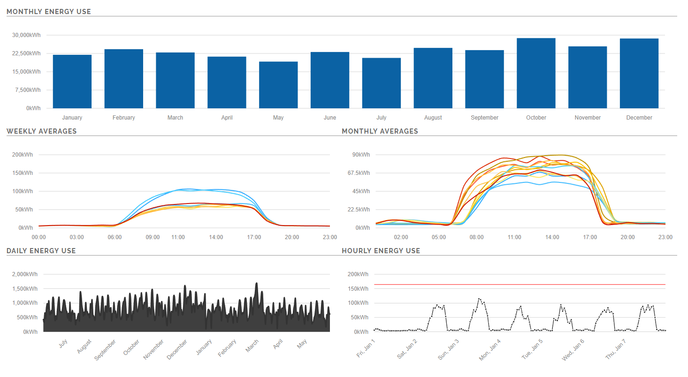Click the 11:00 tick label in Weekly Averages
Viewport: 688px width, 377px height.
[x=178, y=237]
